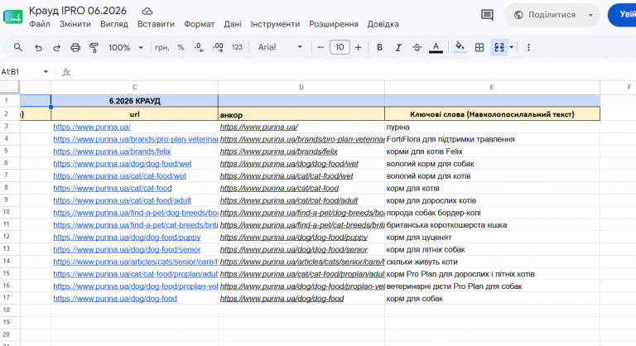This screenshot has width=636, height=346.
Task: Open the zoom 100% dropdown
Action: click(126, 47)
